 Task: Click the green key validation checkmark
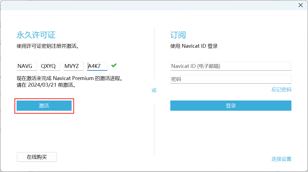click(114, 65)
